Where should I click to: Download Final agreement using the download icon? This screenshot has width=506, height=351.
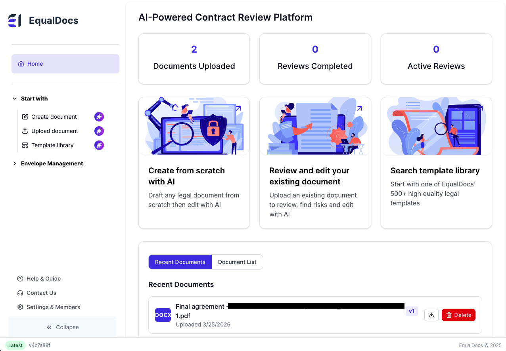coord(431,315)
